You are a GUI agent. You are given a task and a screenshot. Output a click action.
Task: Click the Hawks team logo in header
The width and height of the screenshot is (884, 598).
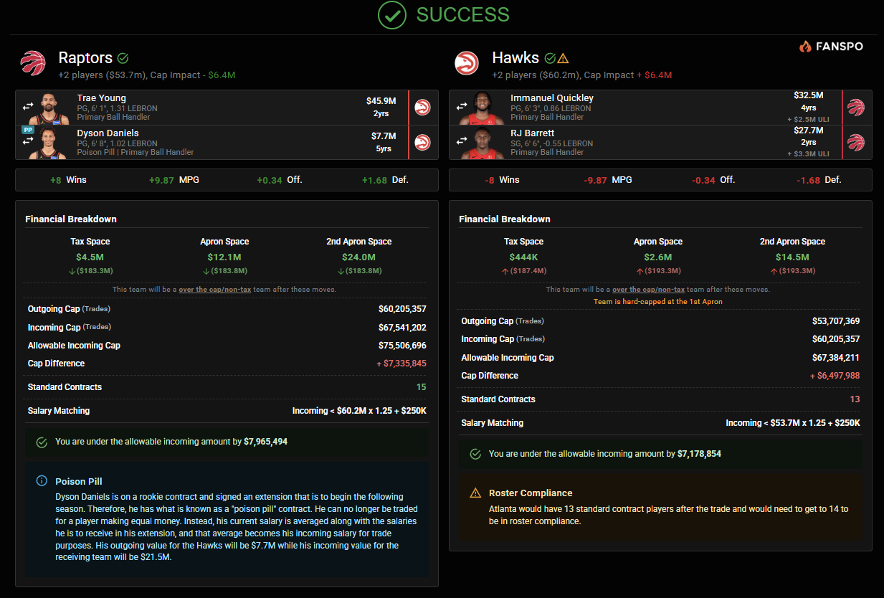467,63
